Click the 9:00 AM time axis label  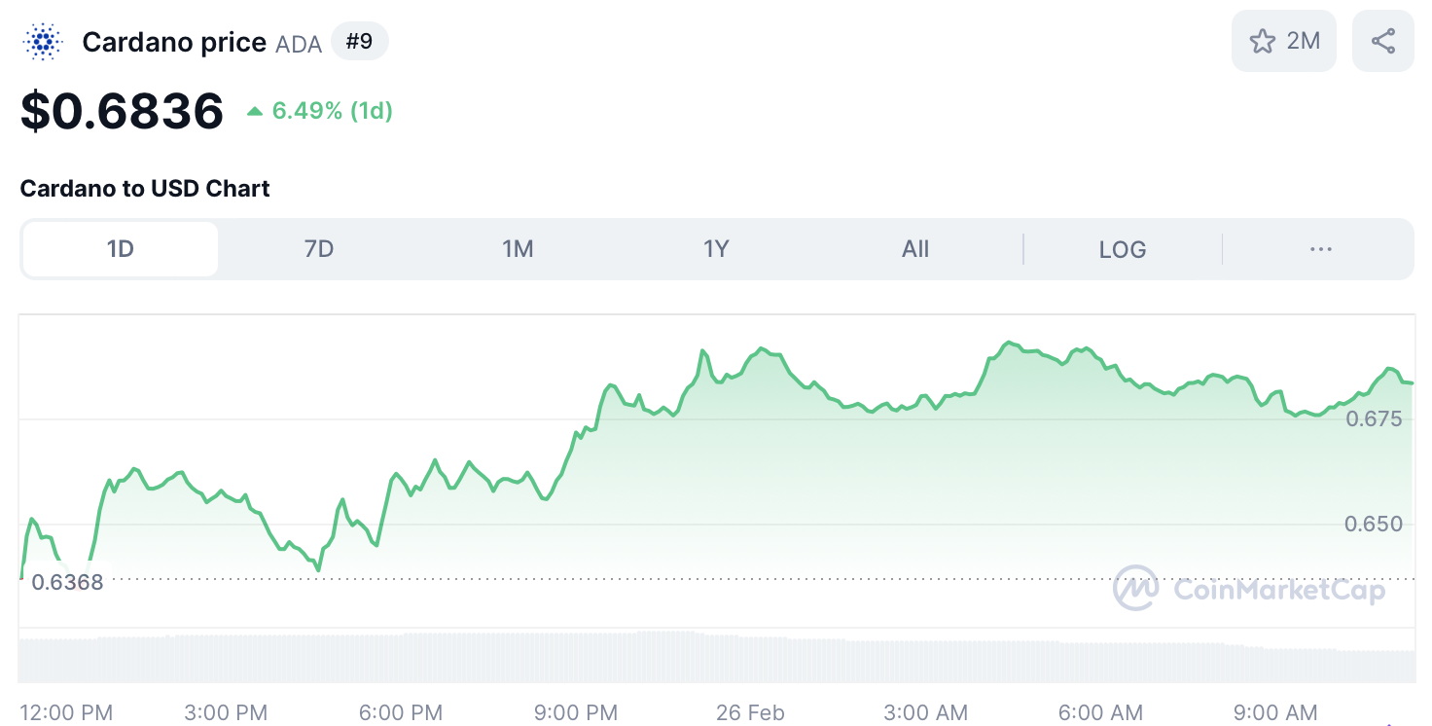pyautogui.click(x=1275, y=712)
